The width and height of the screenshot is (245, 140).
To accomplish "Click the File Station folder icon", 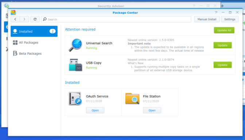I will 132,99.
